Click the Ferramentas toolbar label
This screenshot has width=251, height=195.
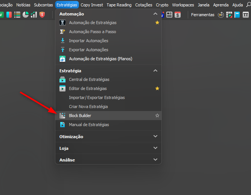click(203, 15)
